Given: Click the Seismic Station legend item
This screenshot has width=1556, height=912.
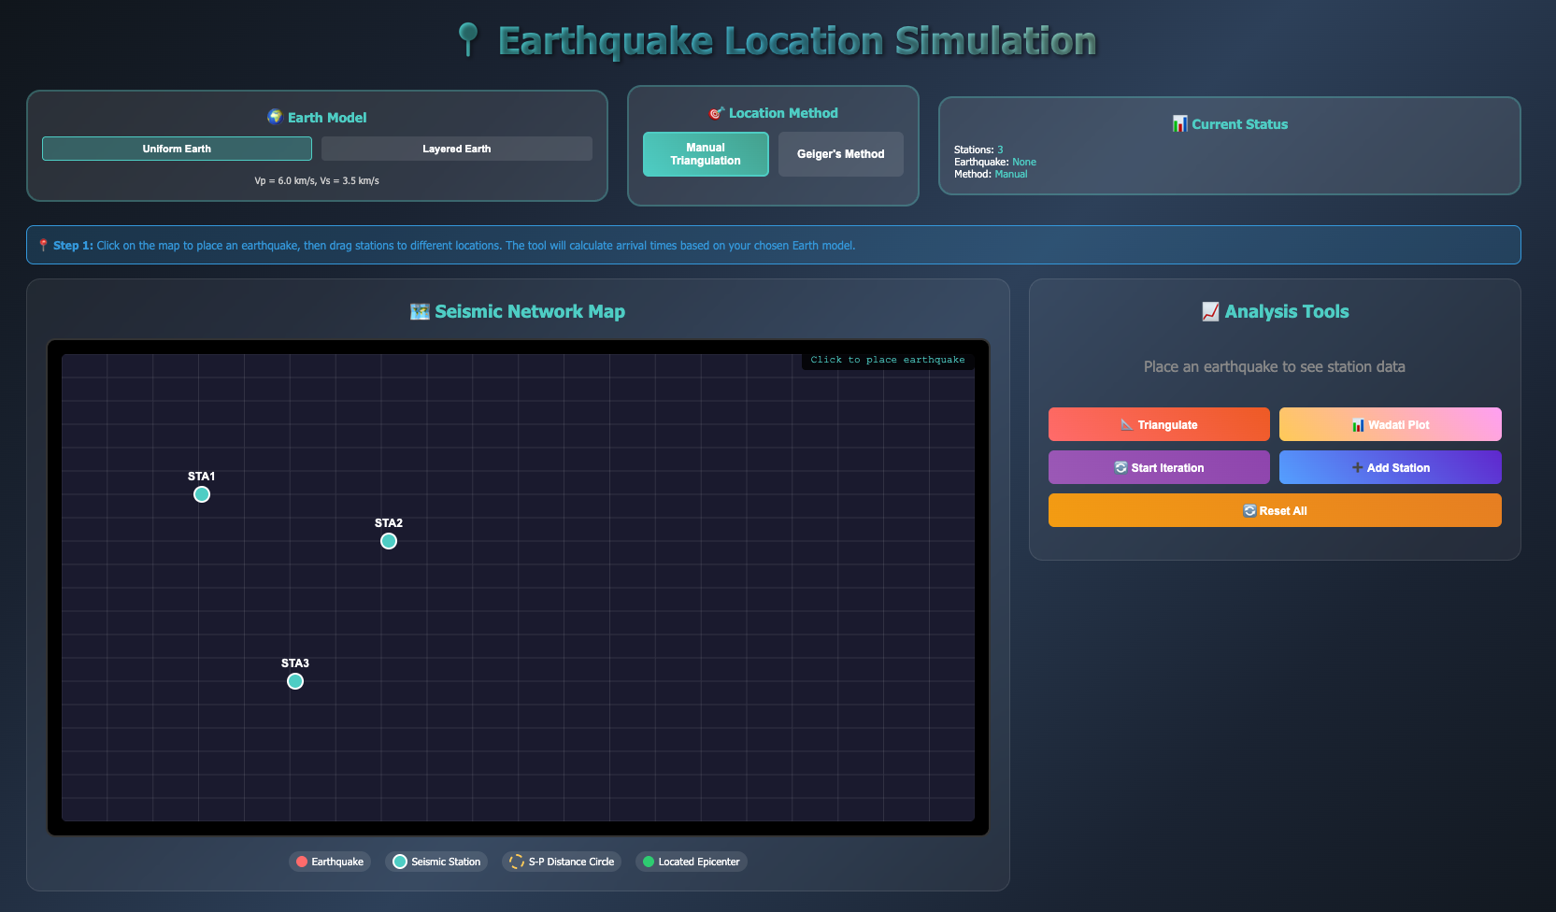Looking at the screenshot, I should pyautogui.click(x=436, y=861).
